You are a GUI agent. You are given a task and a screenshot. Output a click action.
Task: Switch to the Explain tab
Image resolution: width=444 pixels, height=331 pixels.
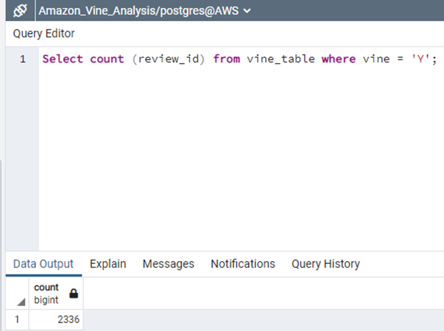[x=107, y=264]
